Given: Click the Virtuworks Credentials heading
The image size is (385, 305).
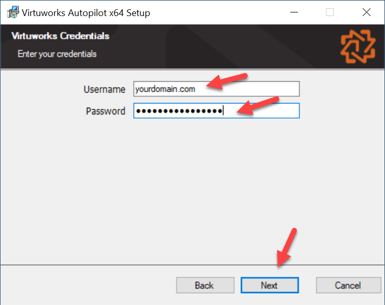Looking at the screenshot, I should pos(61,36).
